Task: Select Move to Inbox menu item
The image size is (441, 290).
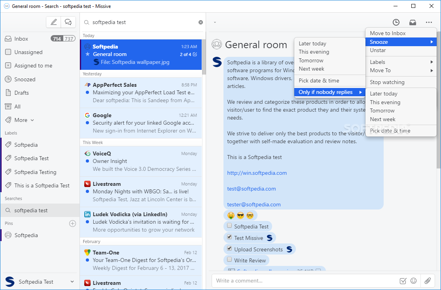Action: (401, 33)
